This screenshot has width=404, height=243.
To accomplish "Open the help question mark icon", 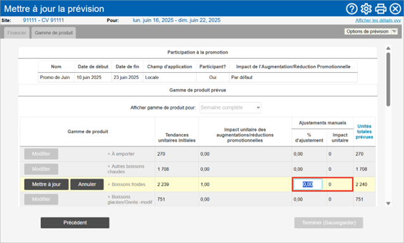I will (x=351, y=9).
